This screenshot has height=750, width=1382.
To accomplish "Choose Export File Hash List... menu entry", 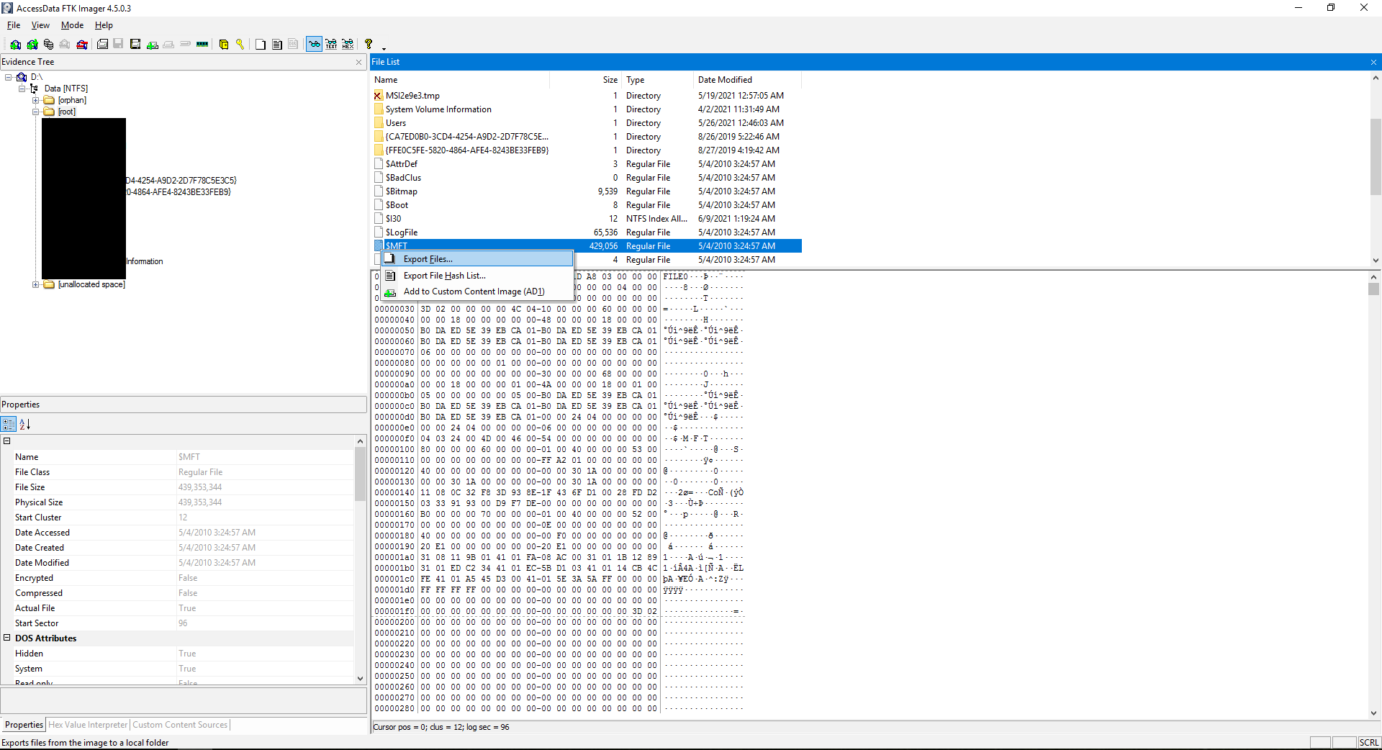I will coord(477,276).
